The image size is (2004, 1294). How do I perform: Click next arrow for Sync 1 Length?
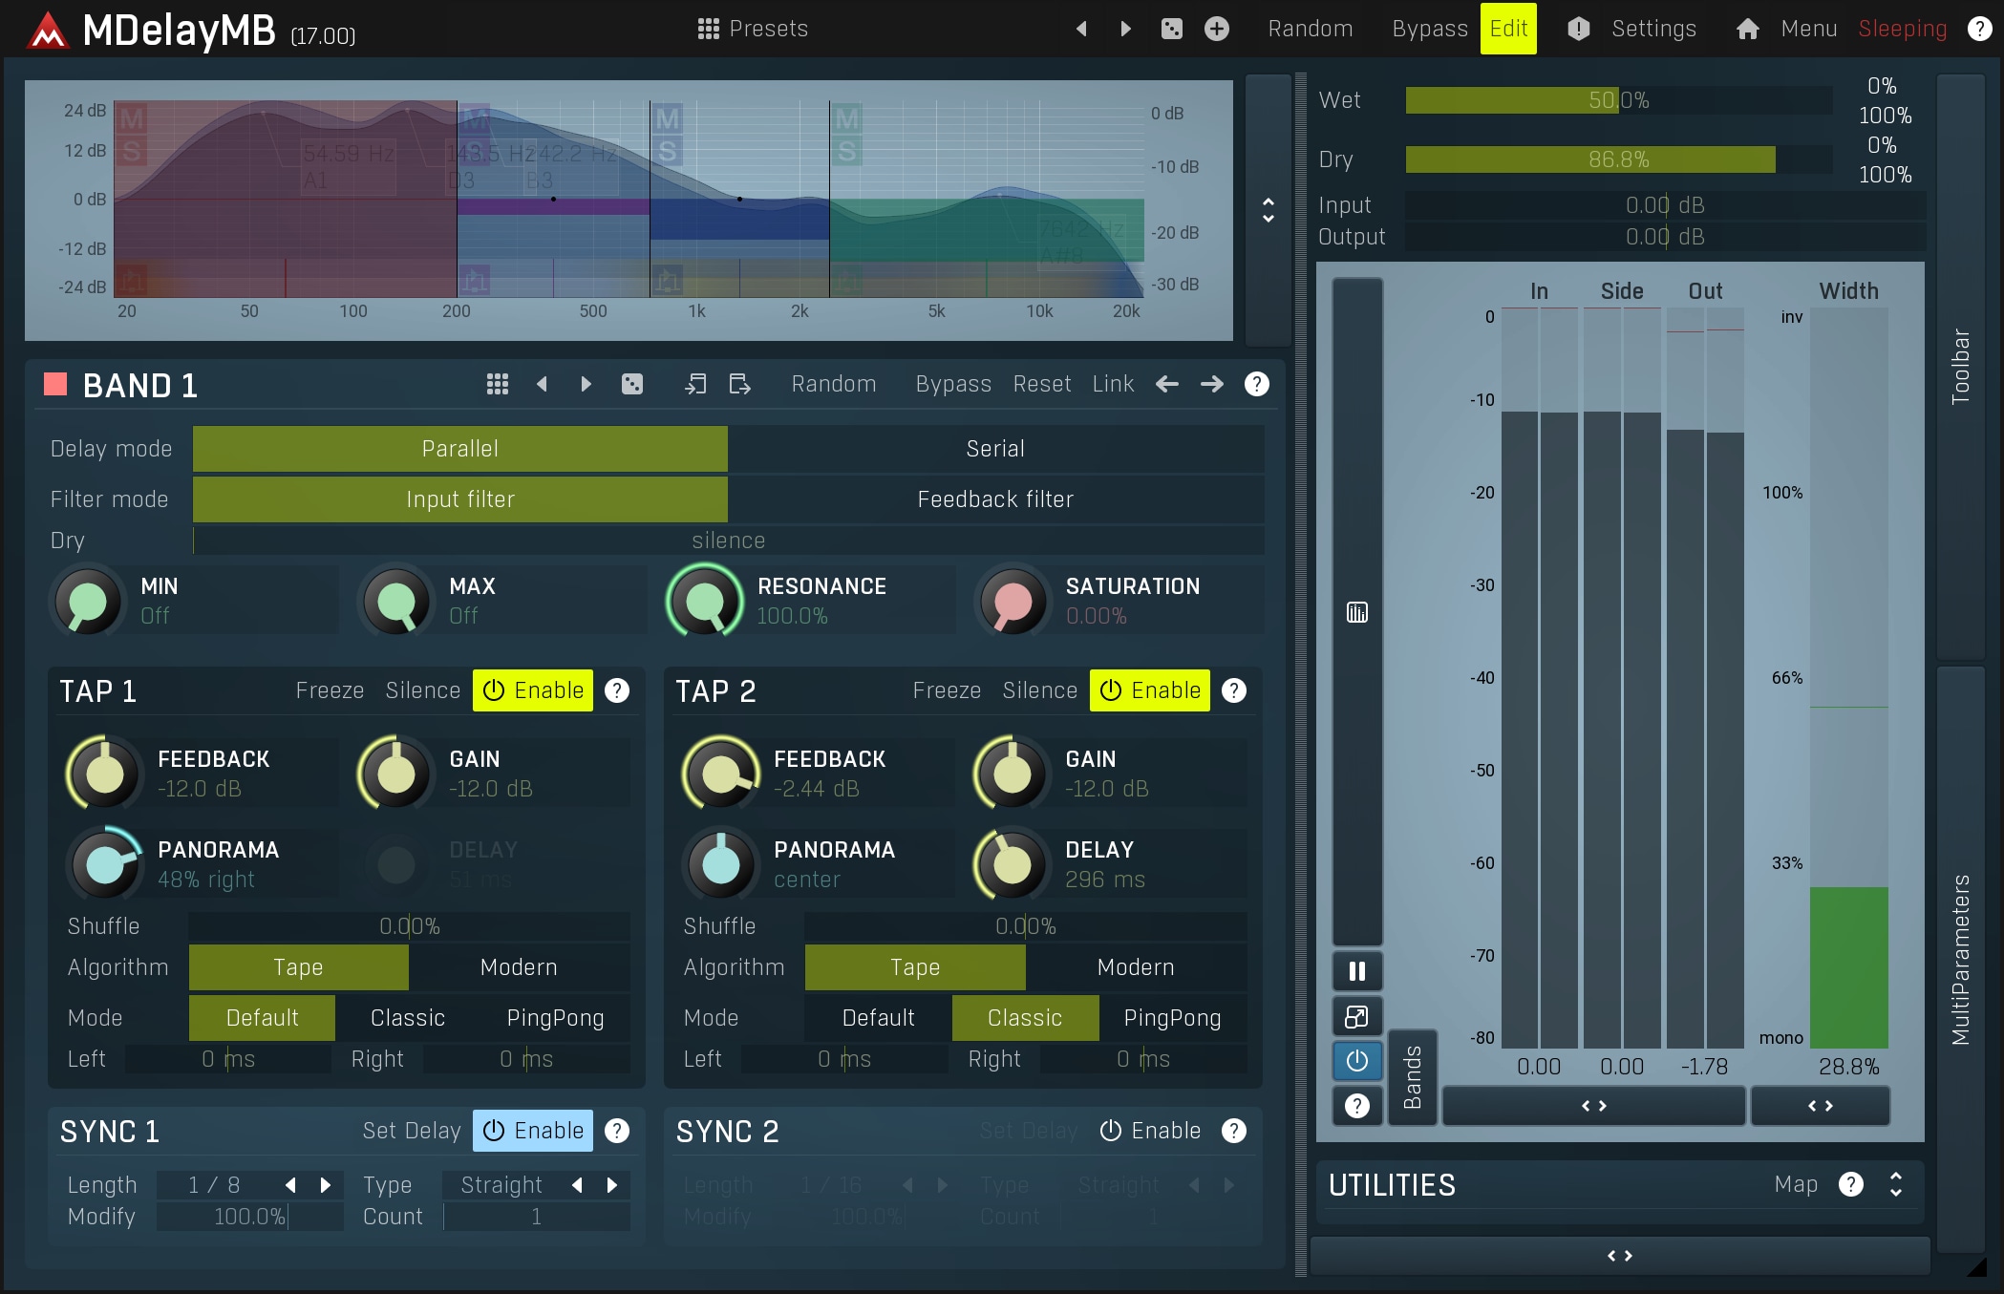[x=326, y=1185]
